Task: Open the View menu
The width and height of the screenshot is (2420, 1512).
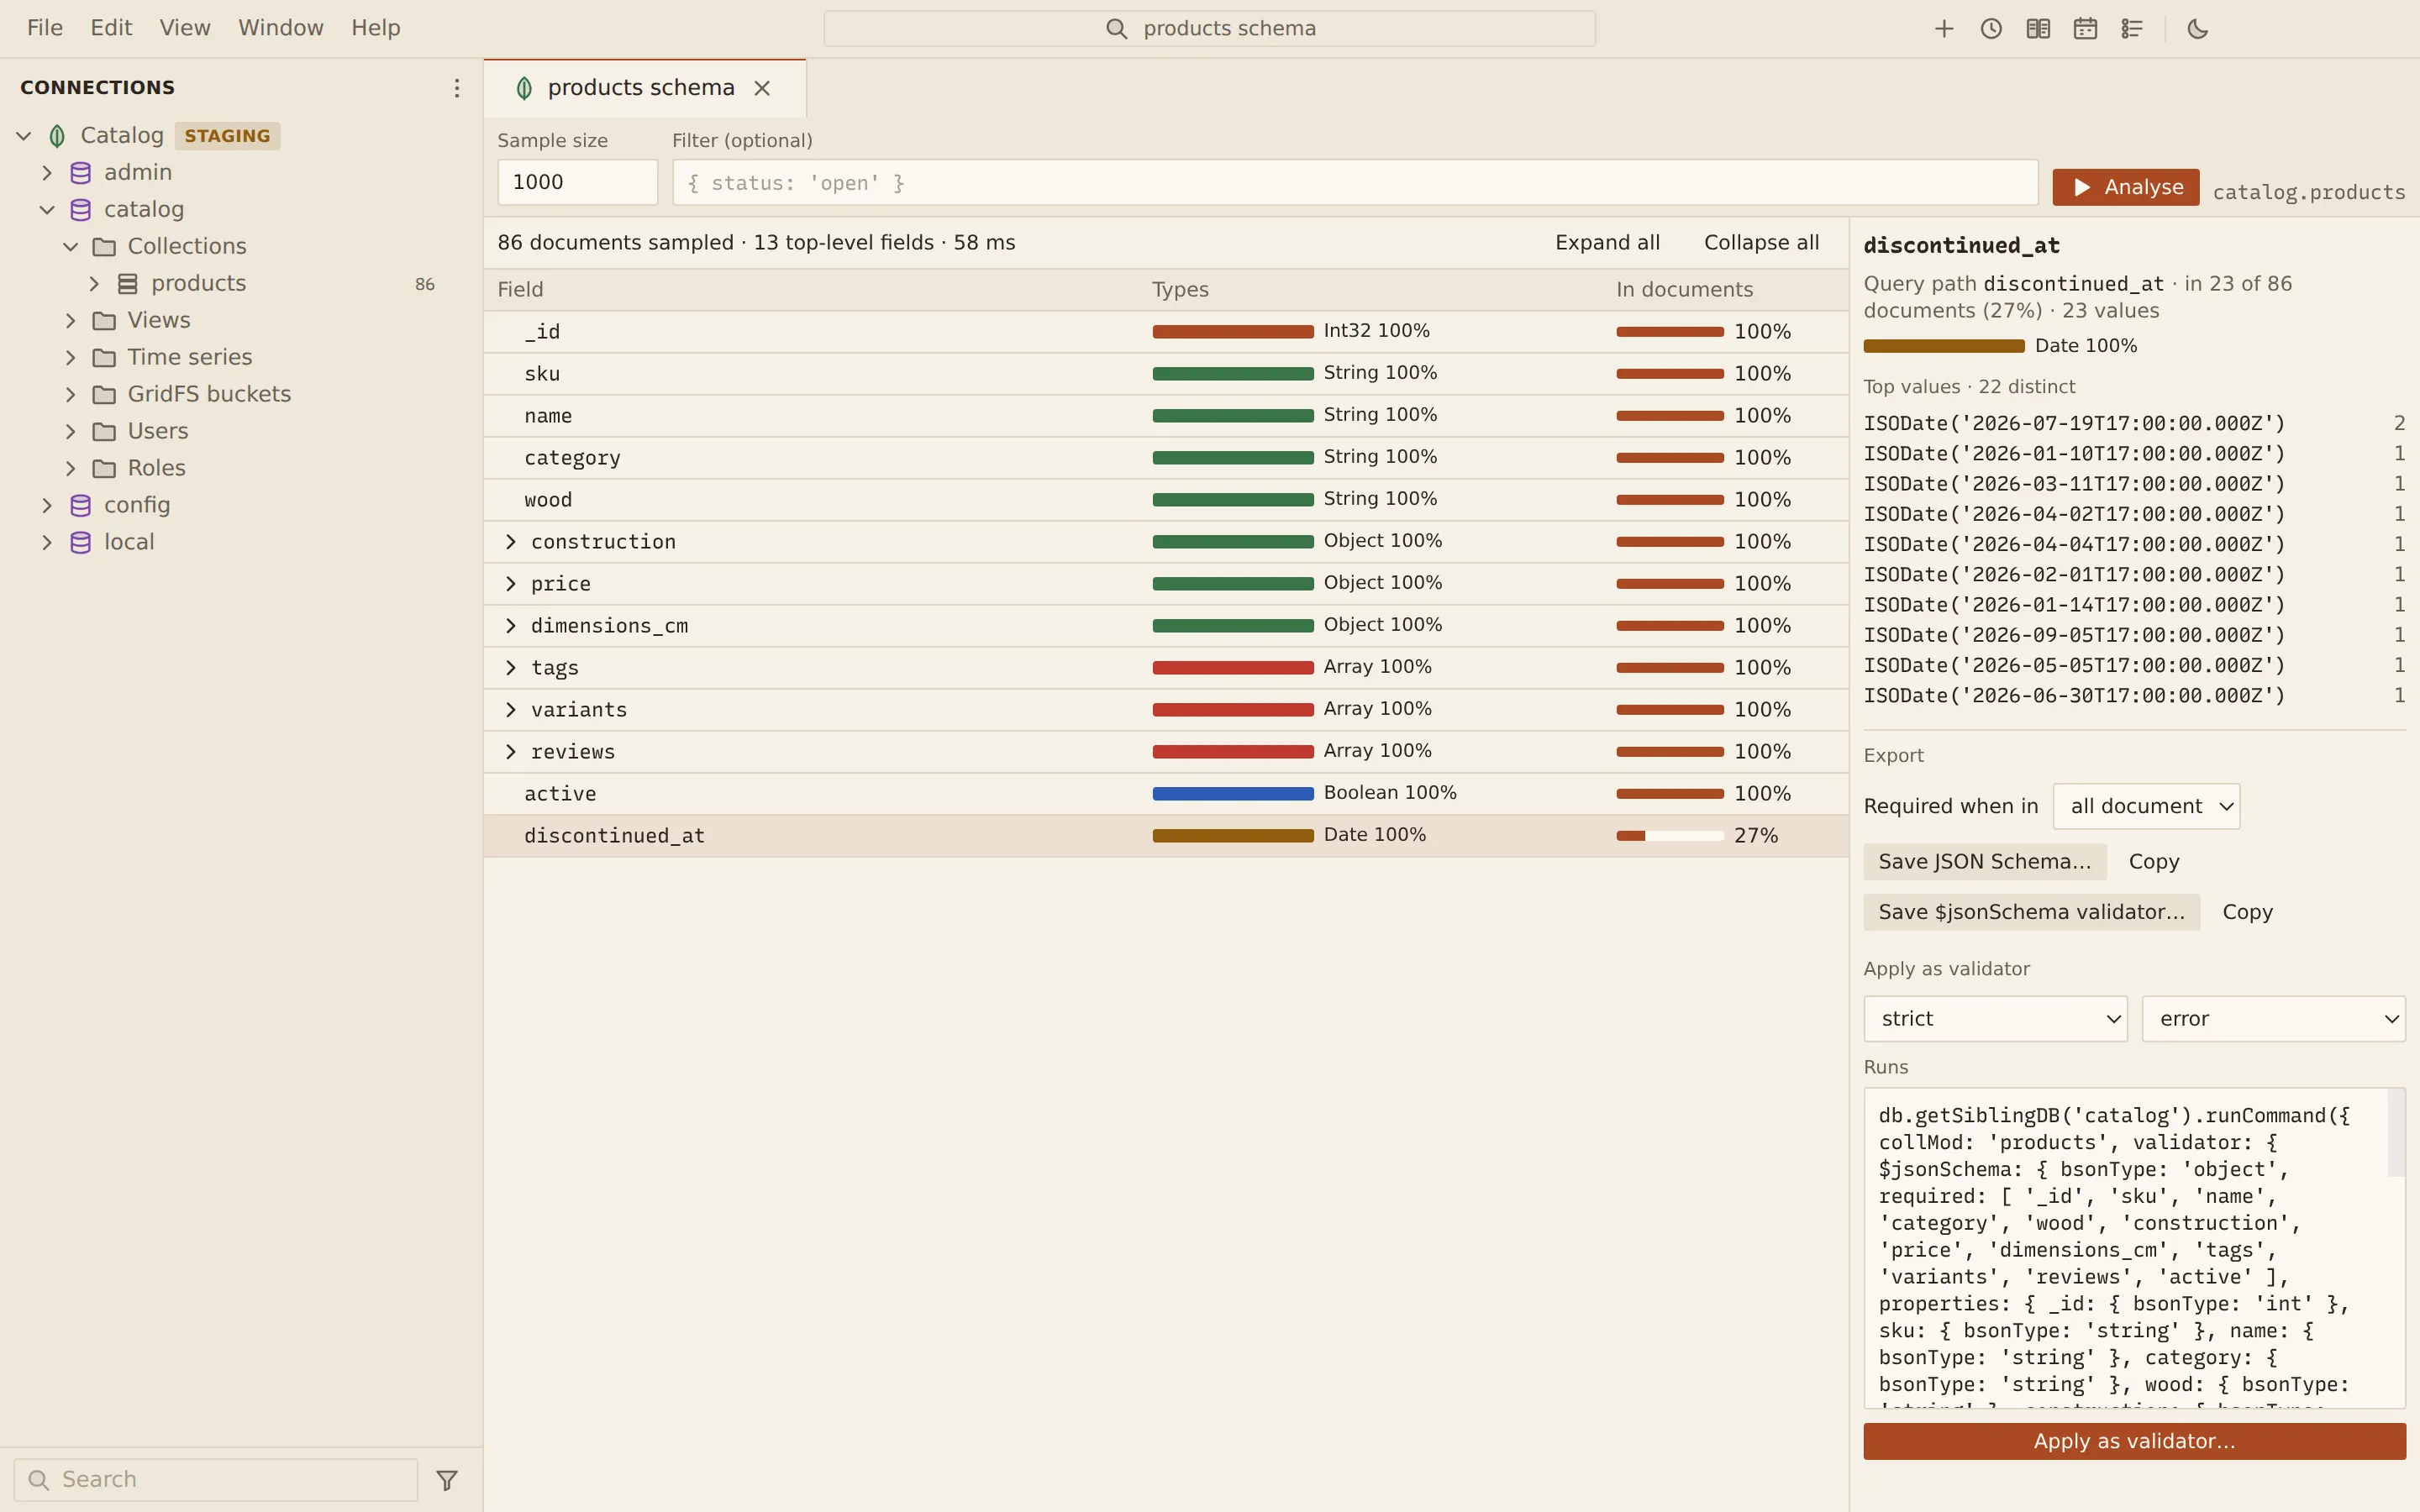Action: (185, 28)
